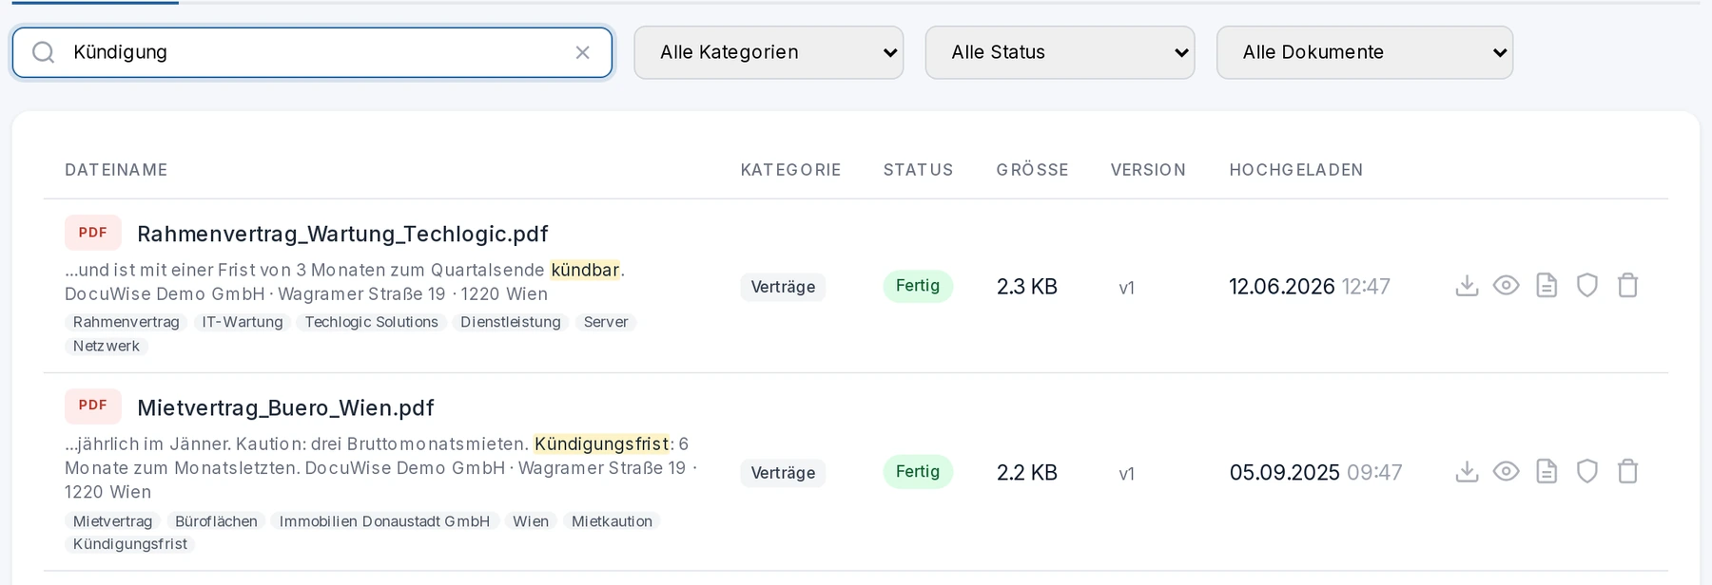1712x585 pixels.
Task: Preview Mietvertrag_Buero_Wien.pdf with eye icon
Action: [1507, 472]
